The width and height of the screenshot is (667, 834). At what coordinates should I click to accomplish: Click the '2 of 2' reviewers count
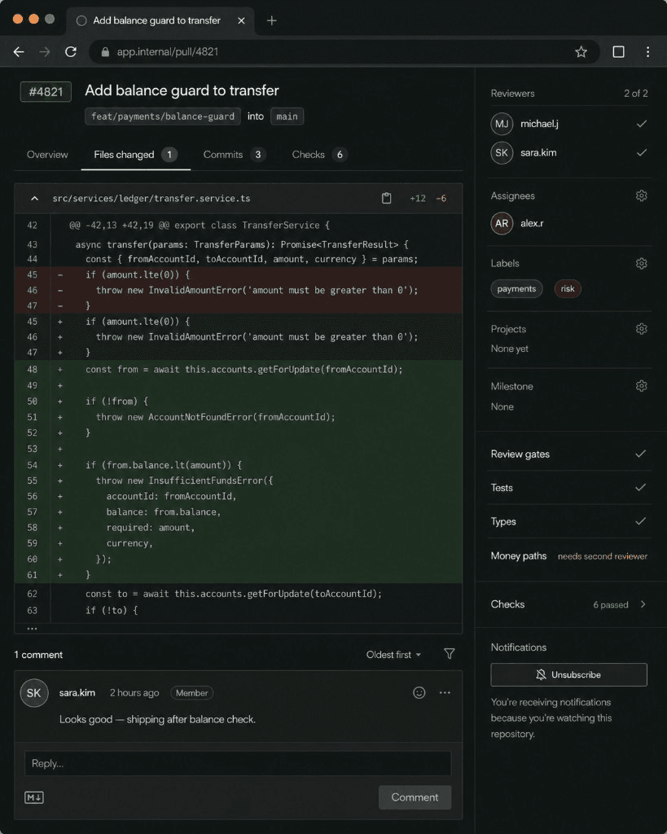[635, 94]
